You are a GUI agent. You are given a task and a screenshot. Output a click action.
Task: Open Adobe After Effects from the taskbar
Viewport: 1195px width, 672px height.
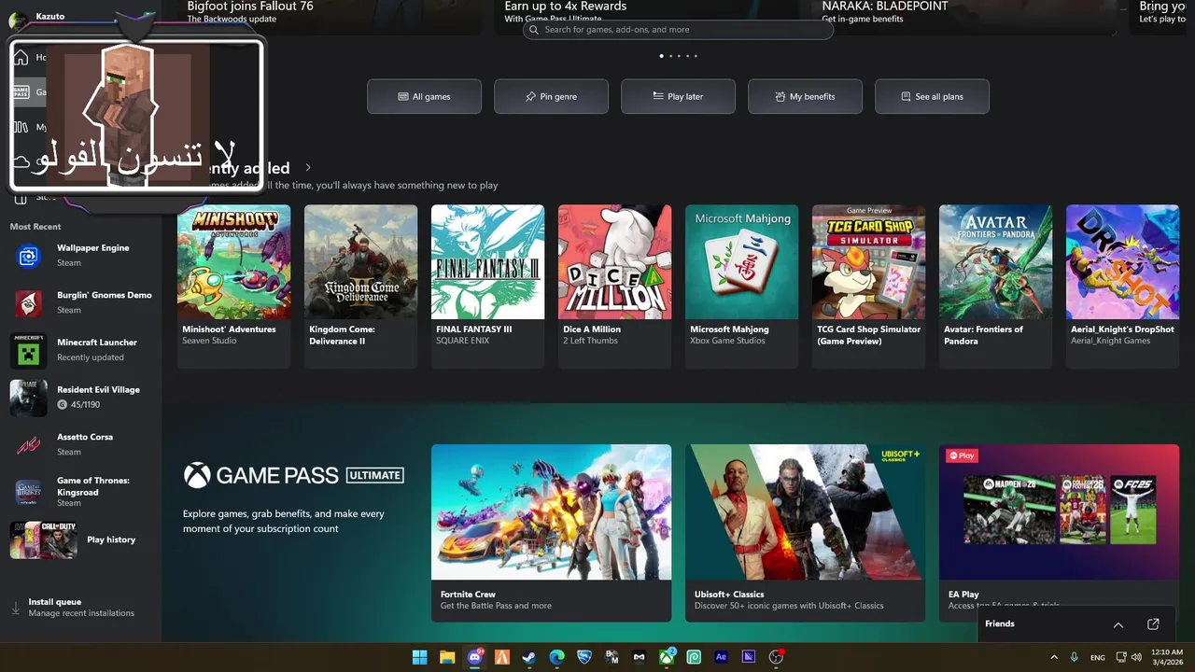pyautogui.click(x=721, y=657)
